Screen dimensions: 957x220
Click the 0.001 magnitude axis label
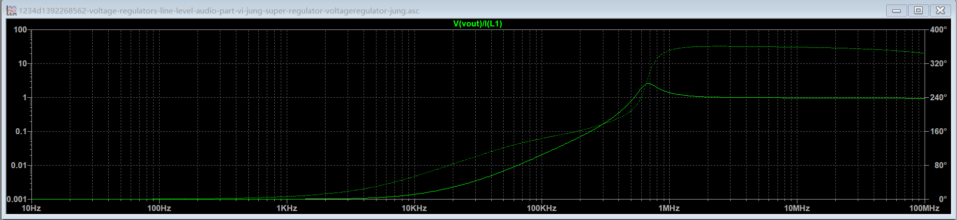click(x=17, y=199)
